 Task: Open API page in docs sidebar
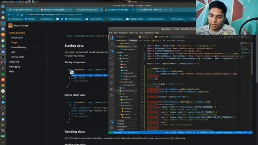[13, 52]
